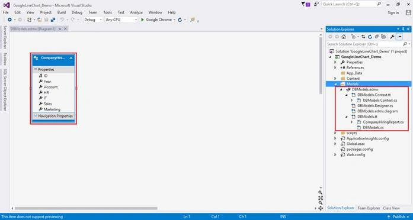Switch to the Class View tab
Screen dimensions: 413x220
coord(391,208)
